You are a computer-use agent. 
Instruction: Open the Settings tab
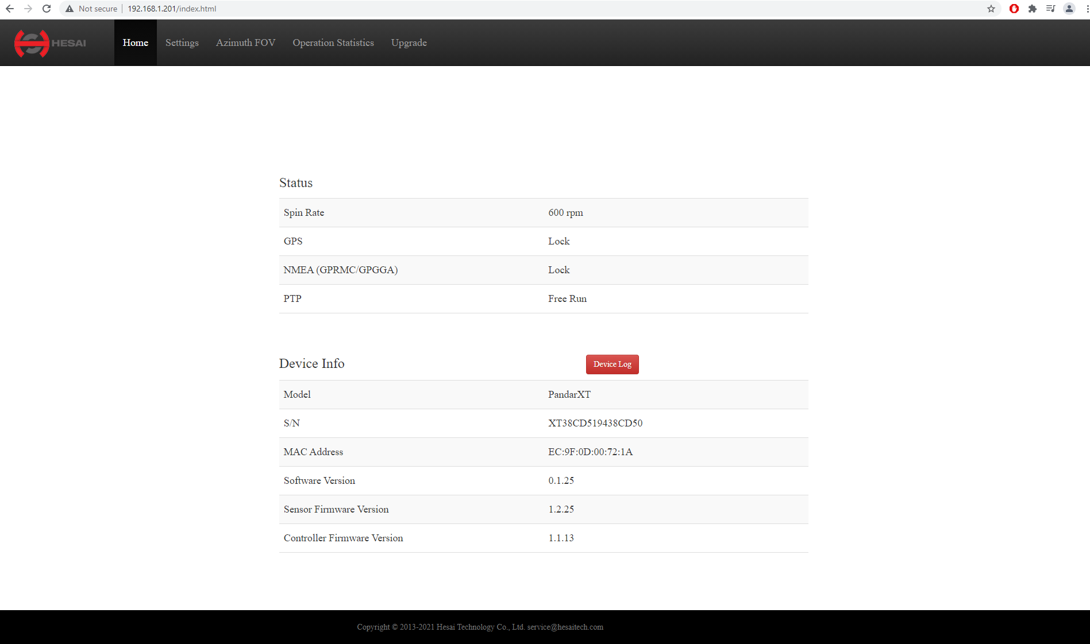[182, 43]
